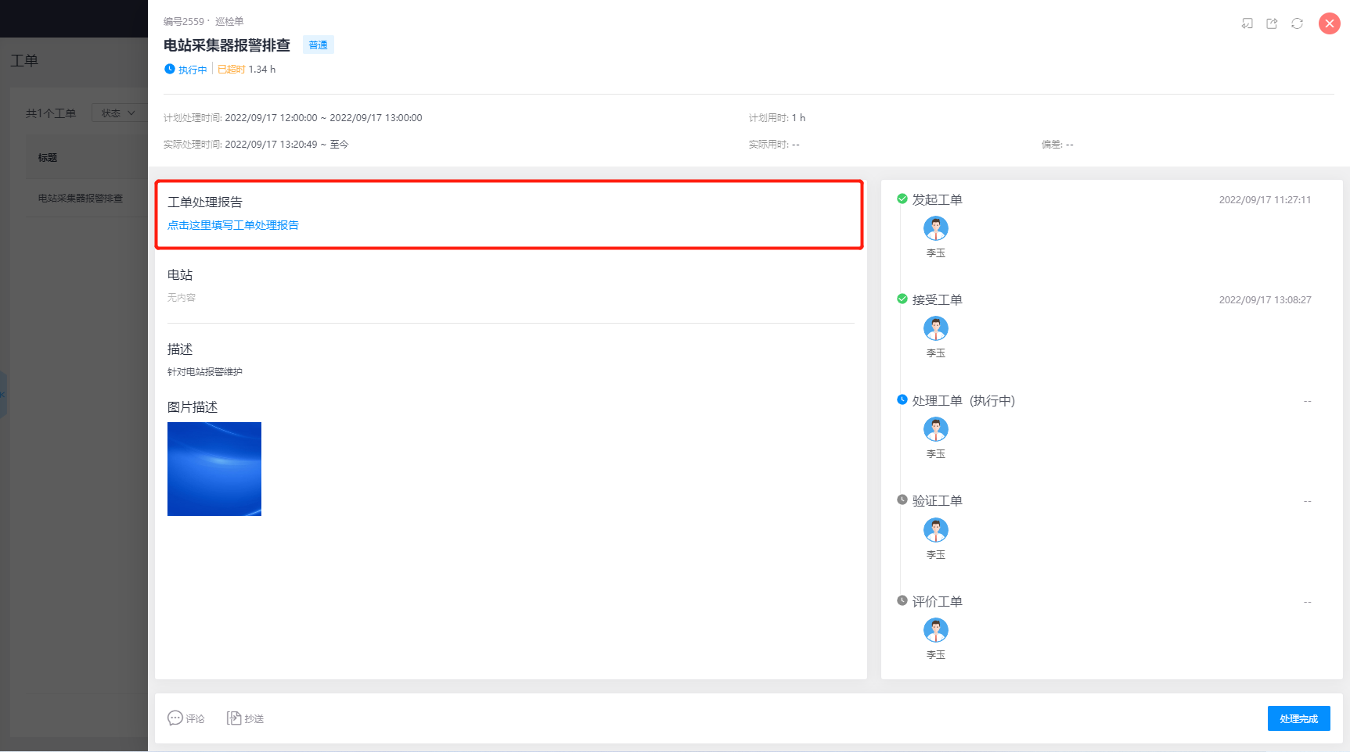This screenshot has height=752, width=1350.
Task: Click 李玉 avatar under 接受工单
Action: [x=935, y=328]
